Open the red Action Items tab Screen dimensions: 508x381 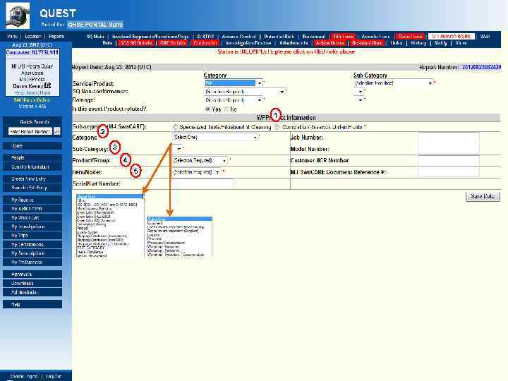tap(329, 43)
